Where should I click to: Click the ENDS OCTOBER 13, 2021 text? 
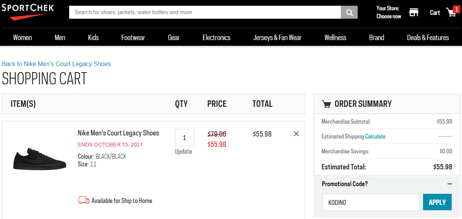[110, 145]
